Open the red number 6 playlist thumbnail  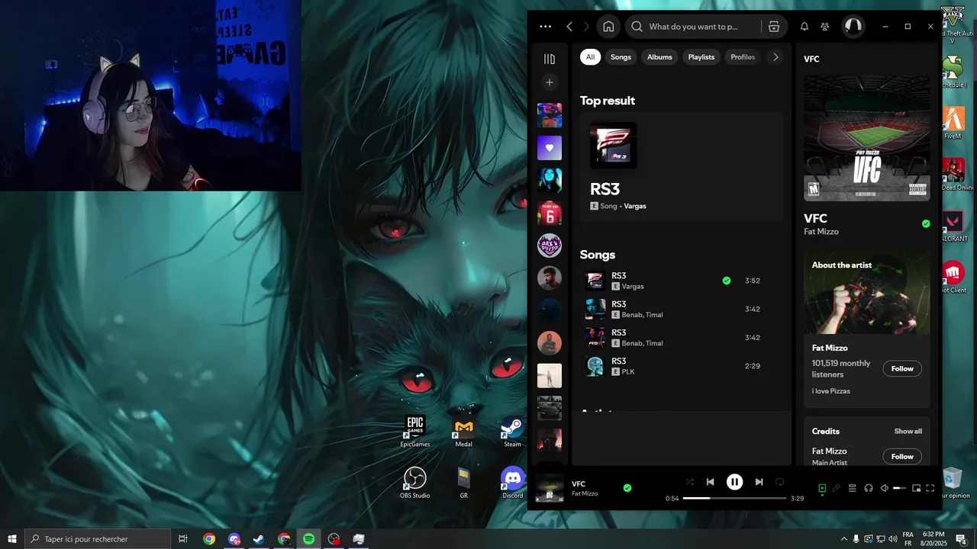click(x=550, y=213)
